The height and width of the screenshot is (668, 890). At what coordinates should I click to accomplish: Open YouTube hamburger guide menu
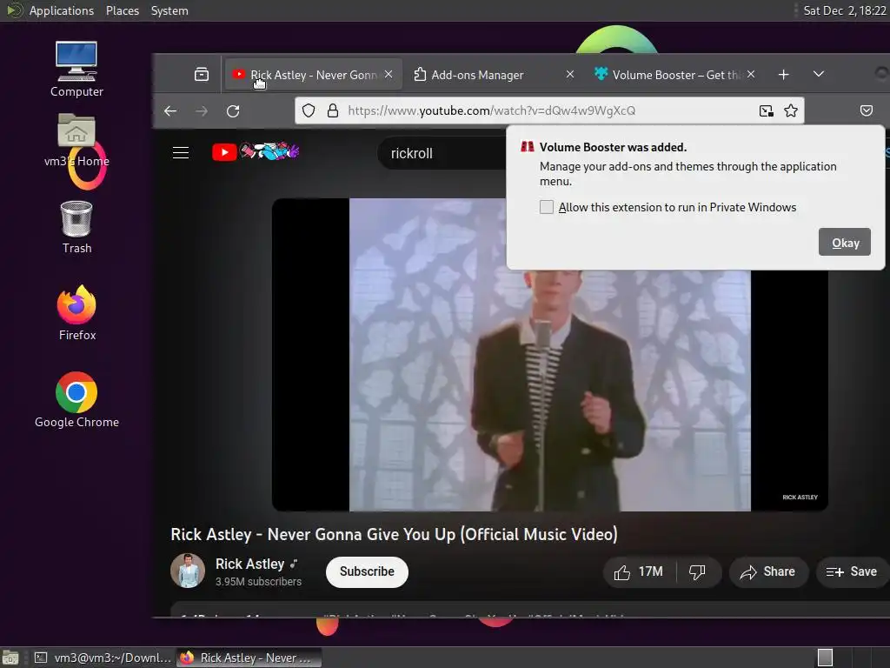point(181,152)
